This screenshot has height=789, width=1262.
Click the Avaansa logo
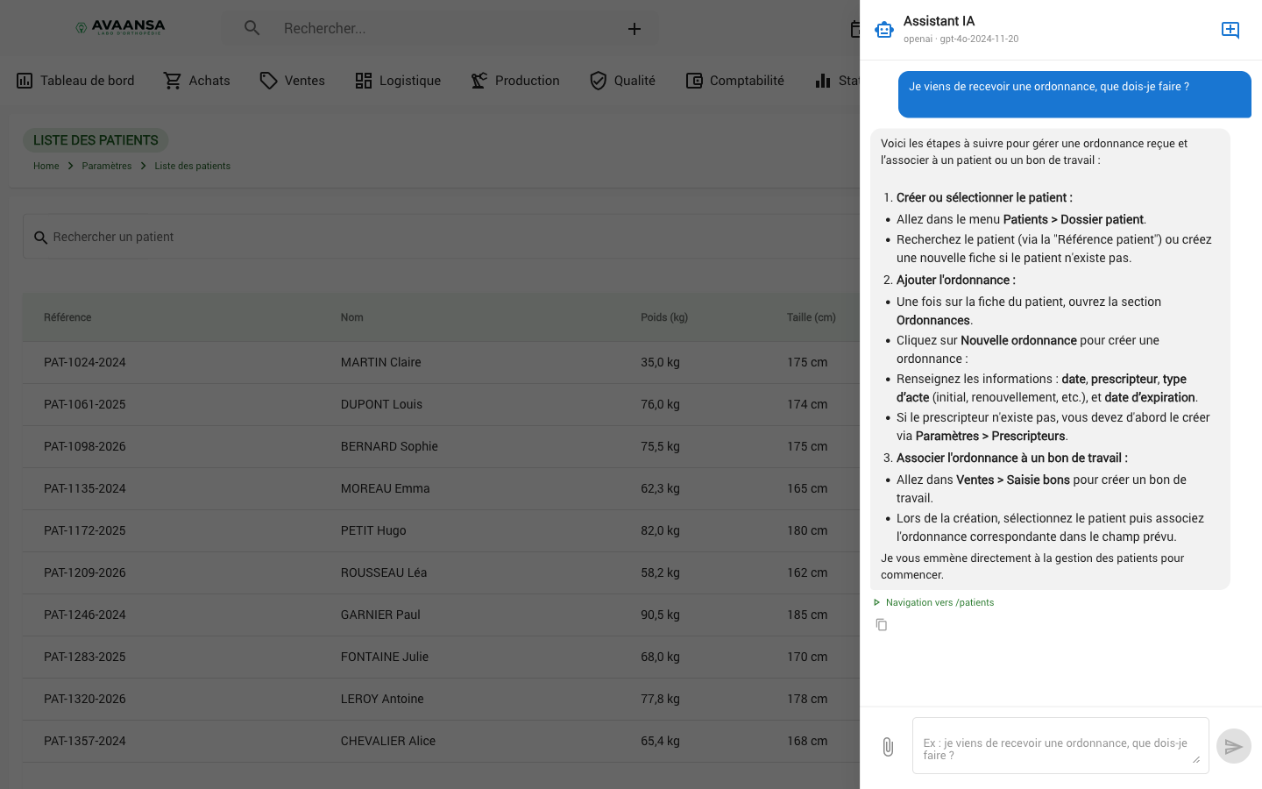(120, 27)
